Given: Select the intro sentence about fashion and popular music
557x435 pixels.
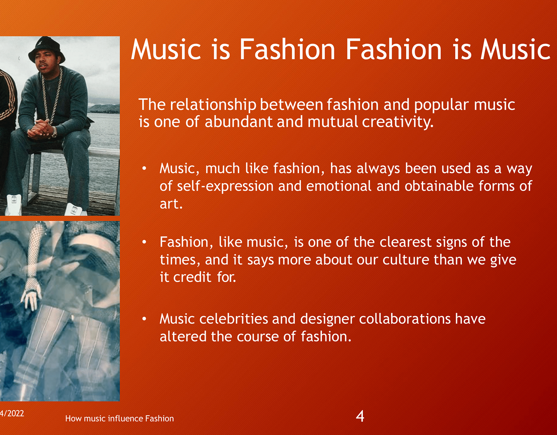Looking at the screenshot, I should click(x=327, y=113).
